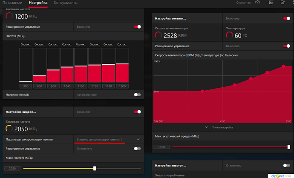
Task: Click the 1200 МГц GPU clock reading
Action: tap(26, 16)
